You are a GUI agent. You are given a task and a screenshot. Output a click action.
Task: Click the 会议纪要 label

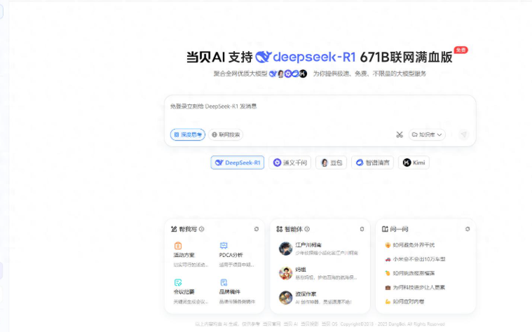tap(184, 292)
